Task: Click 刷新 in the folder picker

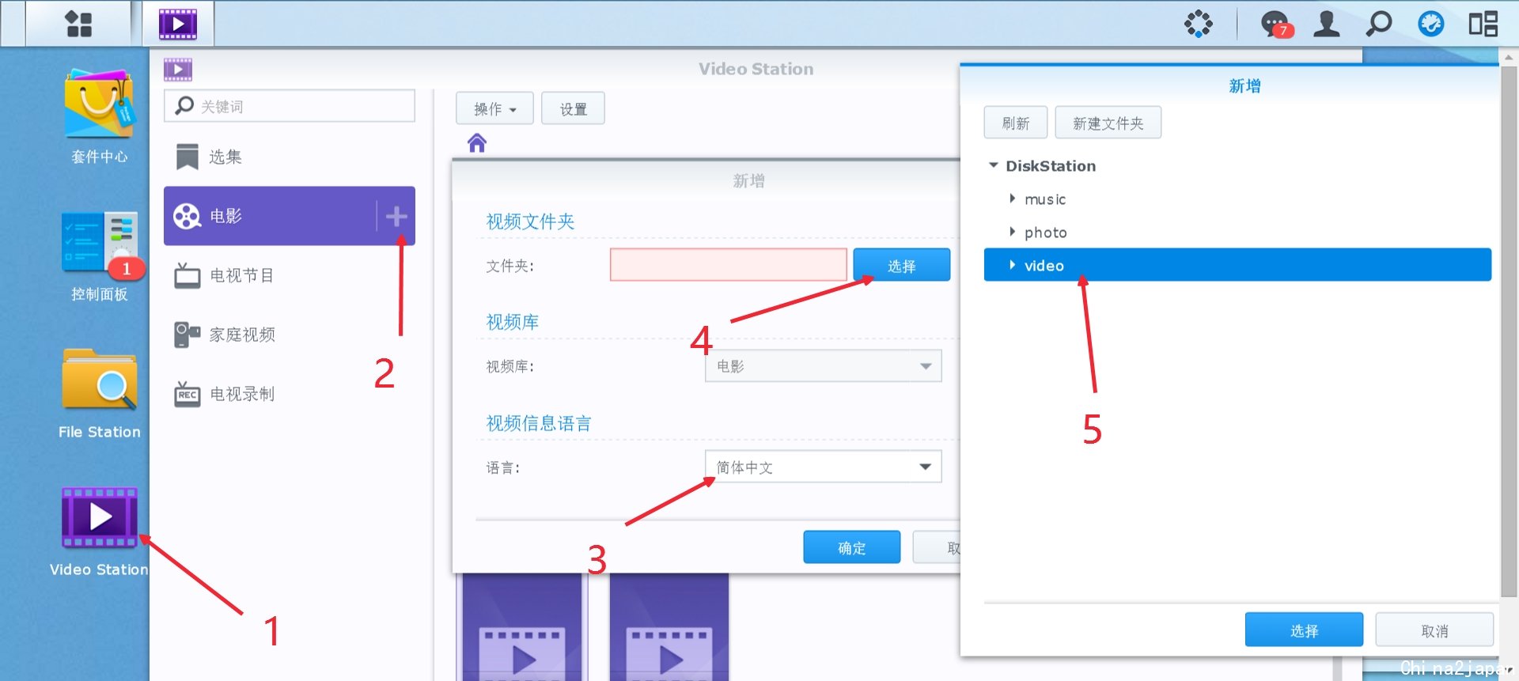Action: tap(1016, 123)
